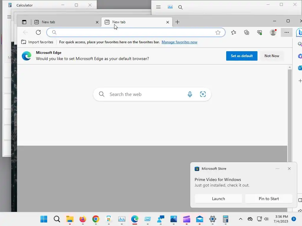
Task: Open Calculator navigation hamburger menu
Action: (9, 17)
